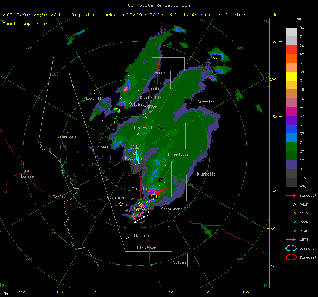Click the 6.1 tops label northeast cell
The image size is (318, 297).
pos(216,58)
